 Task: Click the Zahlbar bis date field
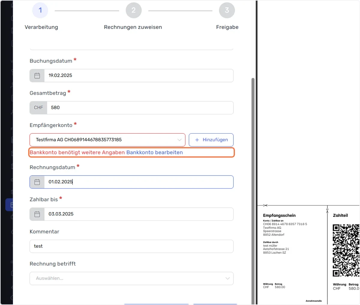tap(139, 214)
